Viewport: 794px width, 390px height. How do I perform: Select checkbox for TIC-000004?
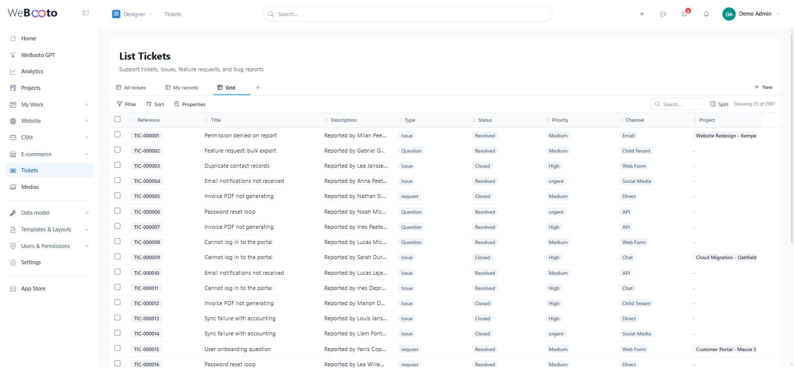click(117, 180)
